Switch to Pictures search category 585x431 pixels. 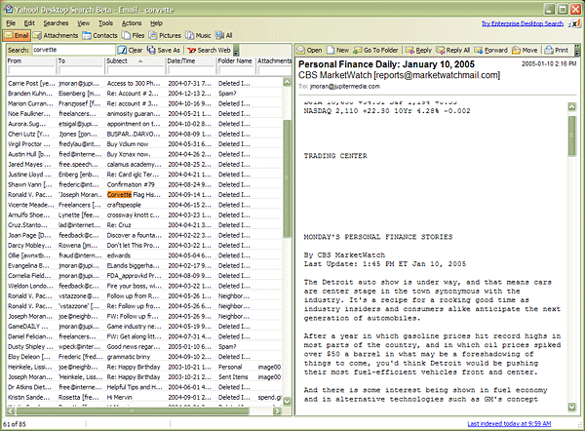(165, 35)
